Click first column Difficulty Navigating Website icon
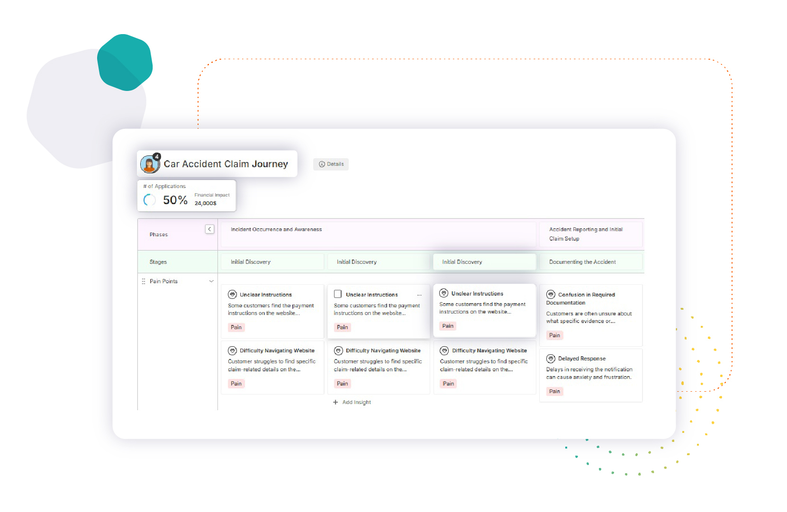Screen dimensions: 787x512 pos(232,350)
